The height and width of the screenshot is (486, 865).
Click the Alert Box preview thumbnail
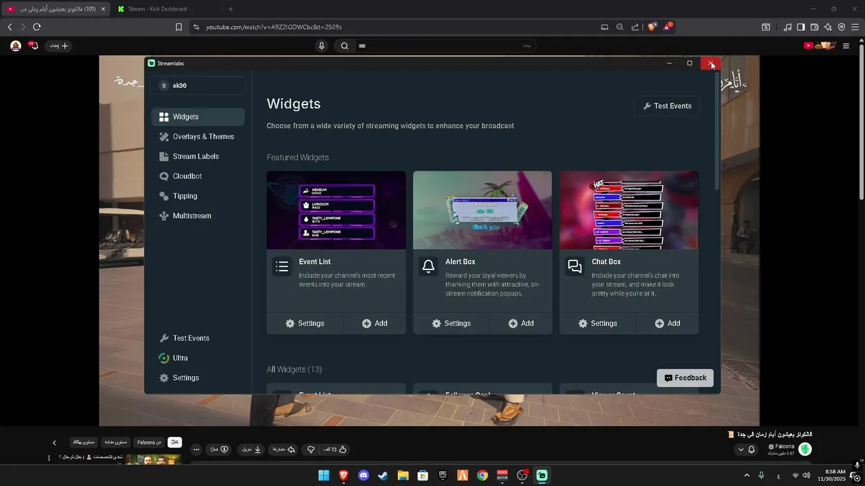click(x=483, y=210)
